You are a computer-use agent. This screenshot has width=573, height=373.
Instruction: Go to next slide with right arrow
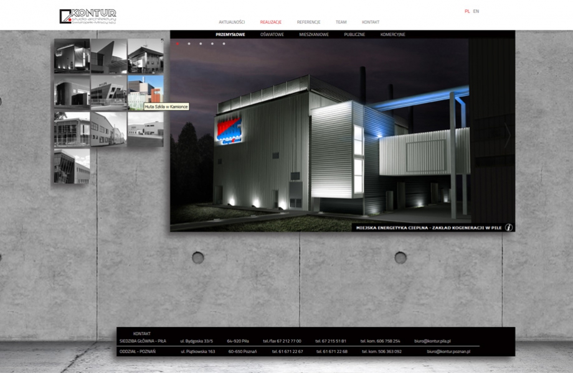507,135
